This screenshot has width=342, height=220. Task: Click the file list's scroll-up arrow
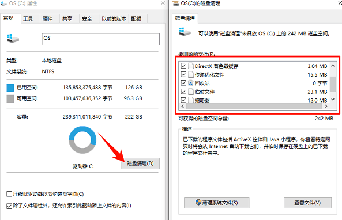tap(333, 66)
